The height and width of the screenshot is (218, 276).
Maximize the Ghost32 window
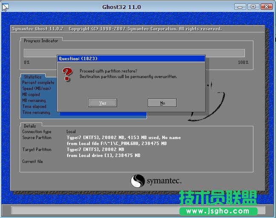click(253, 6)
